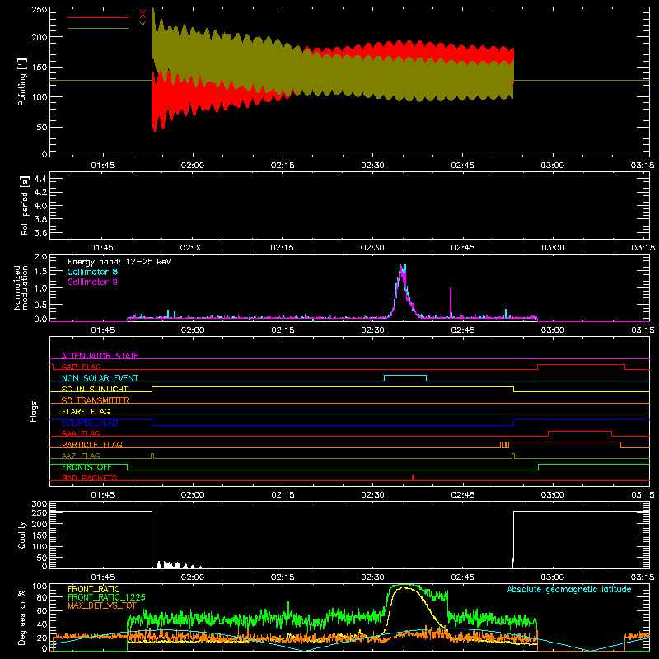This screenshot has height=659, width=659.
Task: Select the BAD_PACKETS flag label
Action: 90,478
